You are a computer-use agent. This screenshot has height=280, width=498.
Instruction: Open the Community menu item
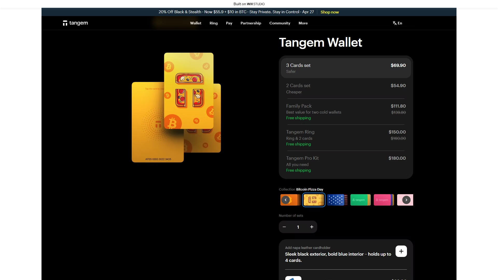click(280, 23)
